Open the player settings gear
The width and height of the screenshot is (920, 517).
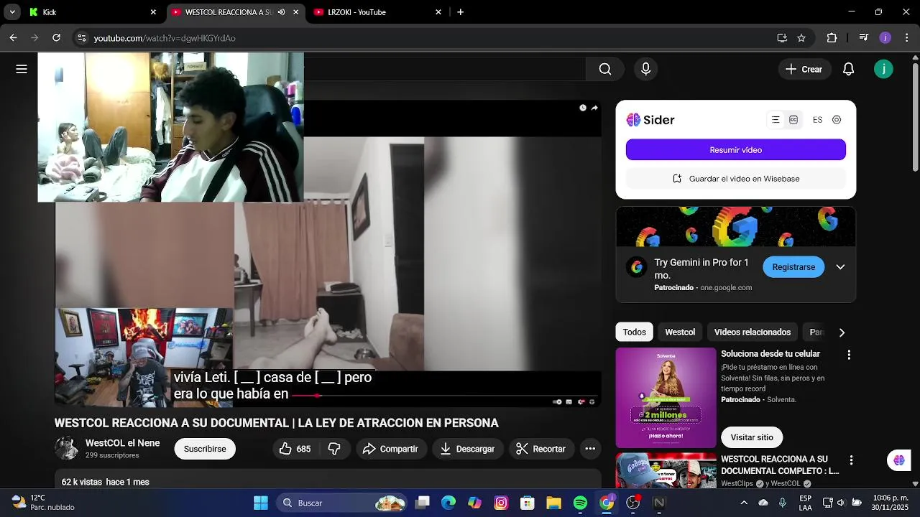pyautogui.click(x=581, y=401)
